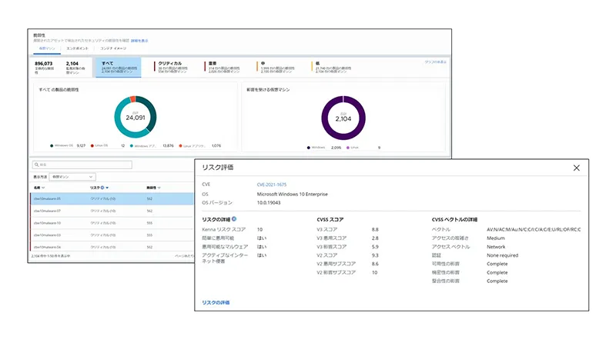Click the 2,104 monitored VMs count
616x346 pixels.
pyautogui.click(x=72, y=64)
